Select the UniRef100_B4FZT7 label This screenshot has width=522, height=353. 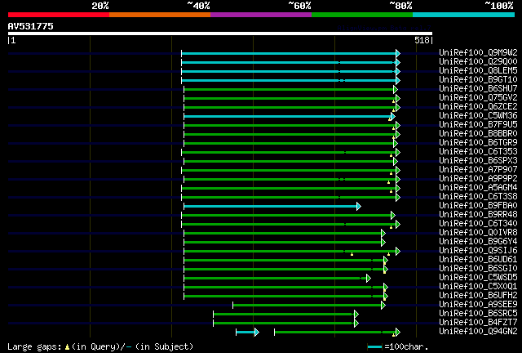[478, 323]
